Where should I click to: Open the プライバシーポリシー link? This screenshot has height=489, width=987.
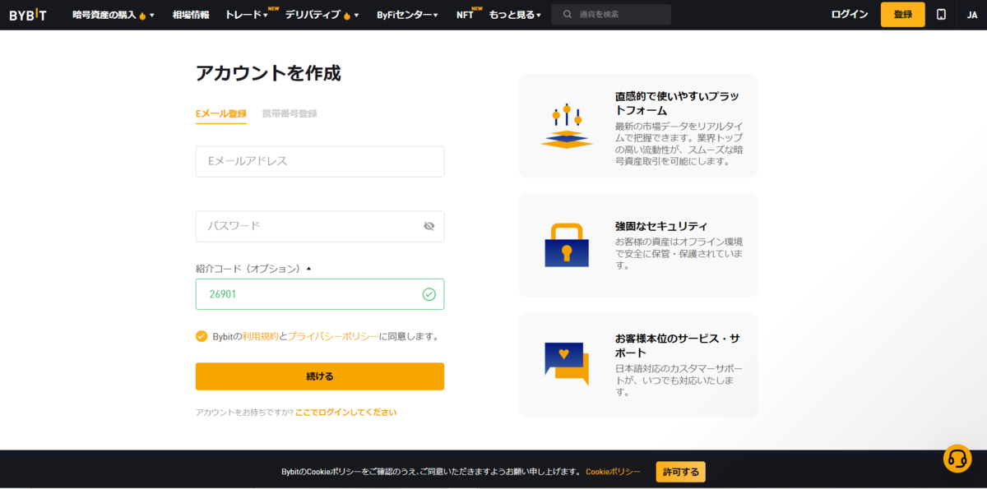click(x=333, y=336)
